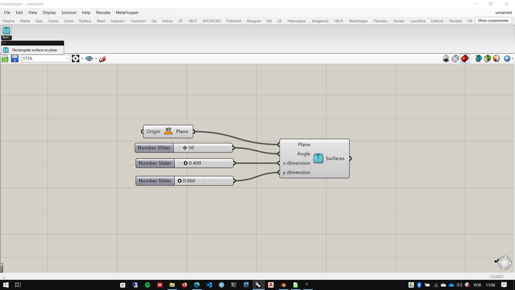Select Number Slider label with value 0.060

(x=155, y=181)
